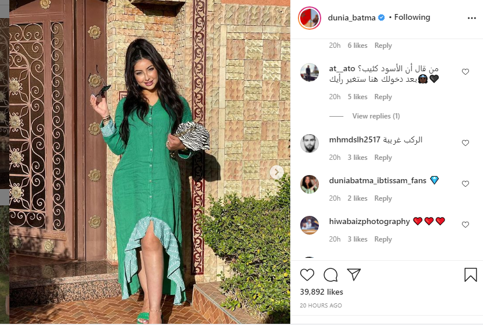Image resolution: width=483 pixels, height=325 pixels.
Task: Like at__ato's comment heart
Action: tap(465, 72)
